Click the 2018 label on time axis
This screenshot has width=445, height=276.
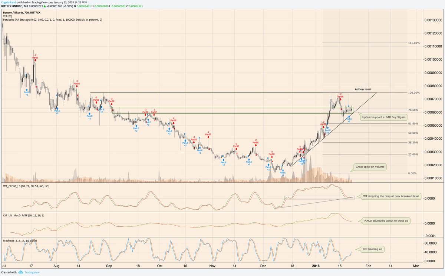click(316, 266)
